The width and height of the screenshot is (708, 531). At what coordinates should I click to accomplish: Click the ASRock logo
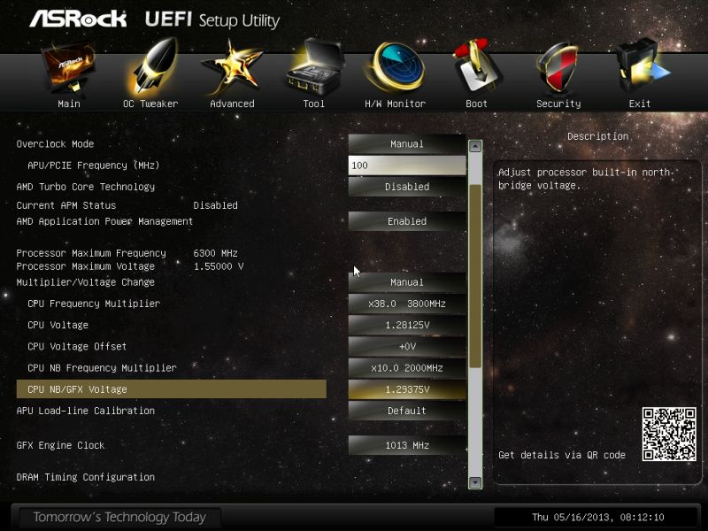(x=78, y=19)
